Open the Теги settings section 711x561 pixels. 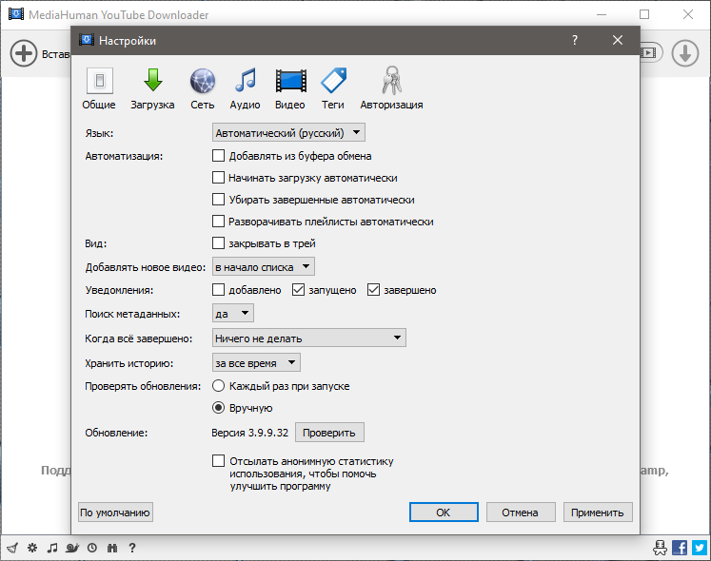[332, 88]
